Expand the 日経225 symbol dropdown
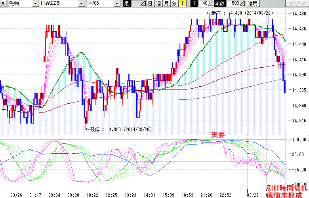 81,4
